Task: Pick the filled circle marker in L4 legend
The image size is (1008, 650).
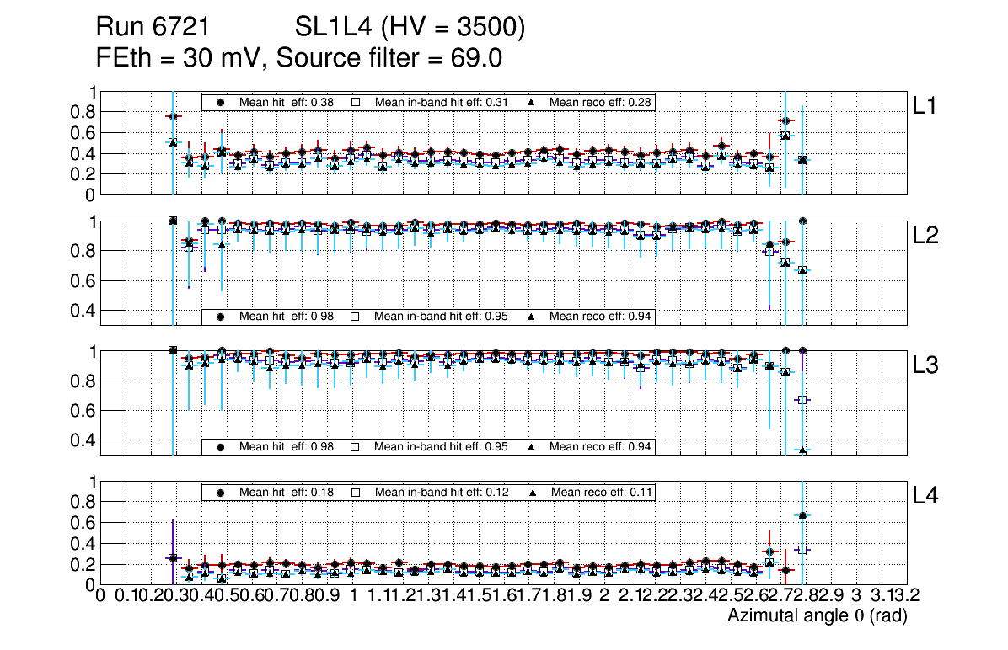Action: click(x=221, y=492)
